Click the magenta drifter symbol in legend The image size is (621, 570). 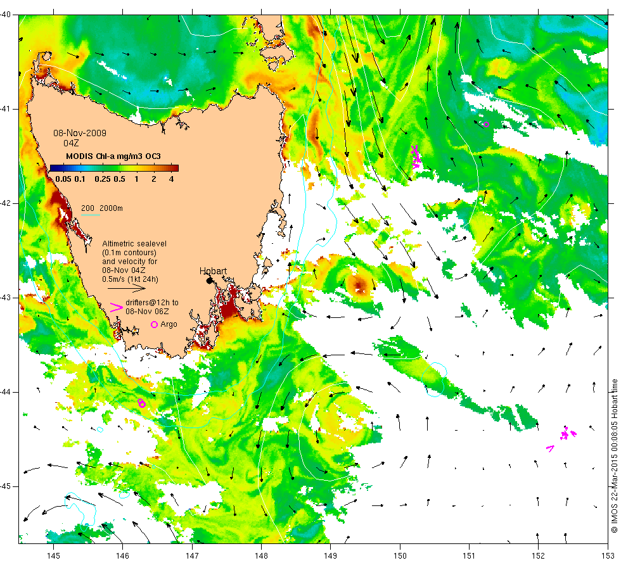tap(116, 308)
